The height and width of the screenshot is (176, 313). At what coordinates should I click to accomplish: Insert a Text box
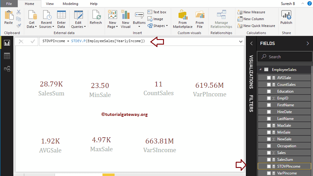[157, 12]
